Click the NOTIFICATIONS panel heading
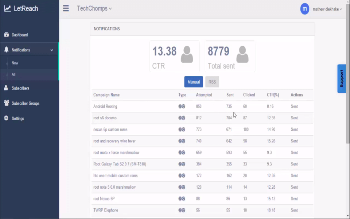 [107, 29]
